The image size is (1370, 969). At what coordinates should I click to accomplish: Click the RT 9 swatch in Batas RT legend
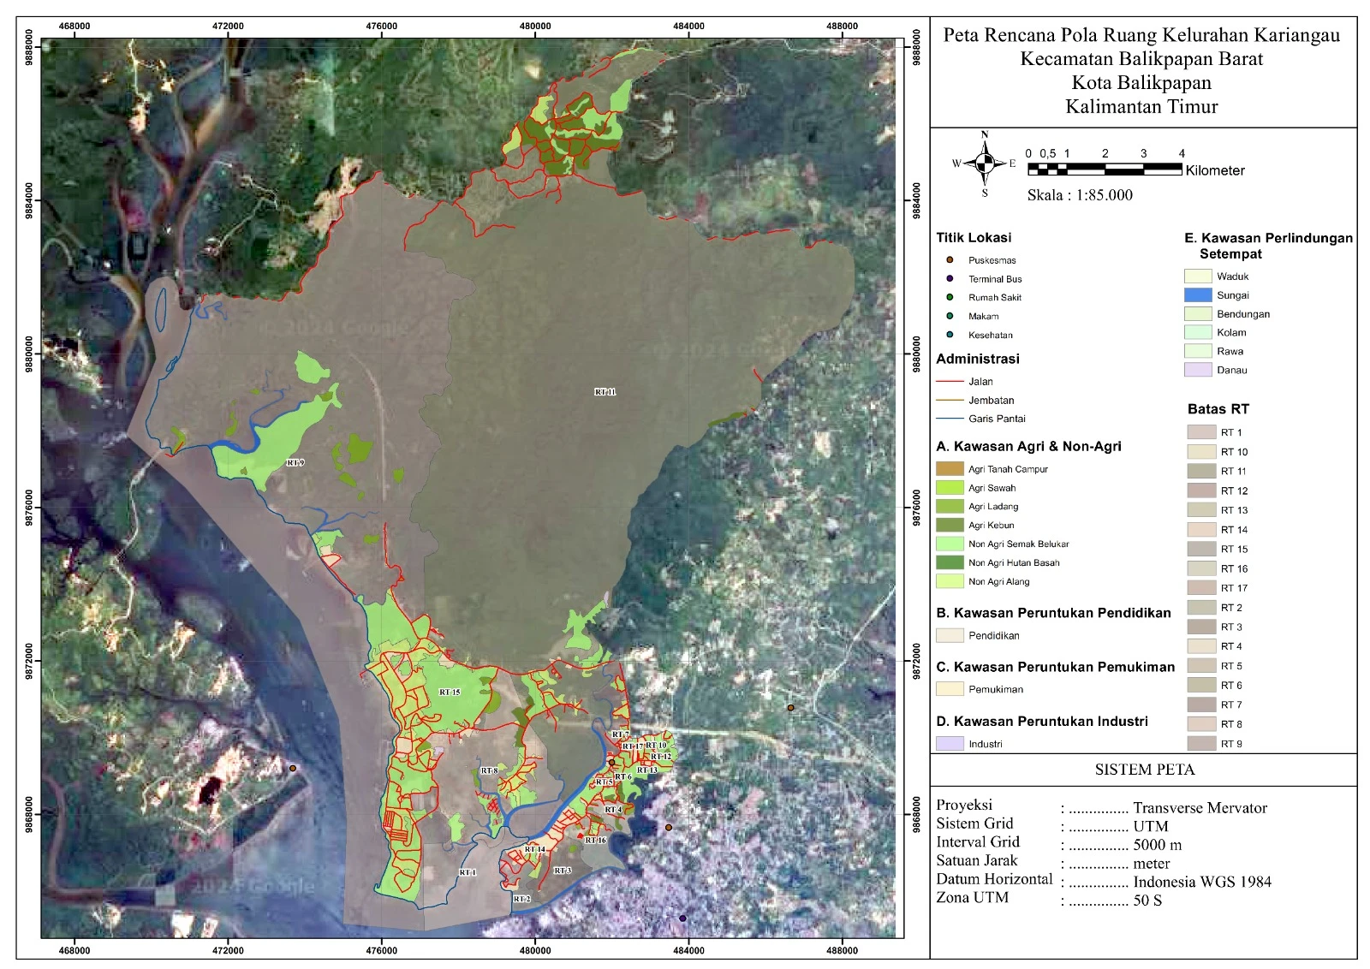(x=1201, y=744)
